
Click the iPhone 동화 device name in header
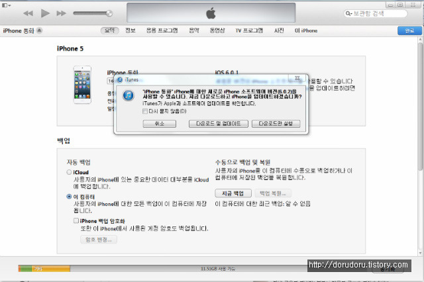tap(19, 30)
